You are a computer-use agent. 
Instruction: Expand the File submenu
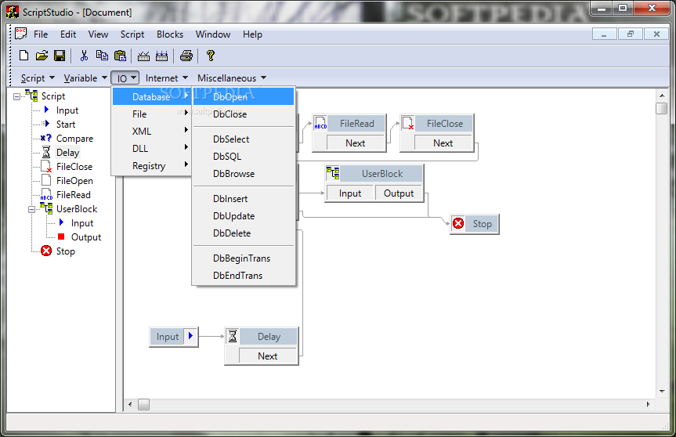(x=151, y=114)
